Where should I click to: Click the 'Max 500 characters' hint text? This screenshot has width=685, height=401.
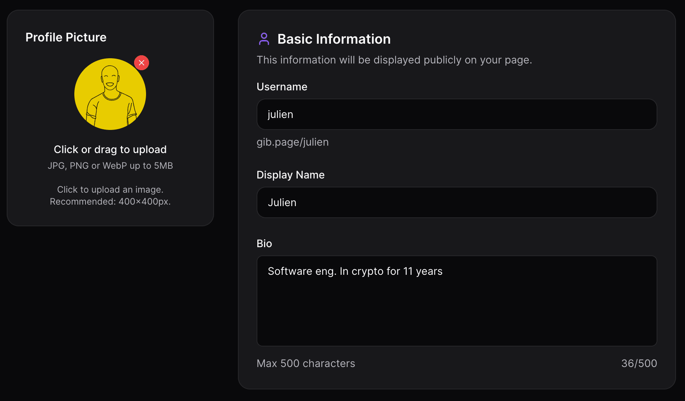pos(306,363)
